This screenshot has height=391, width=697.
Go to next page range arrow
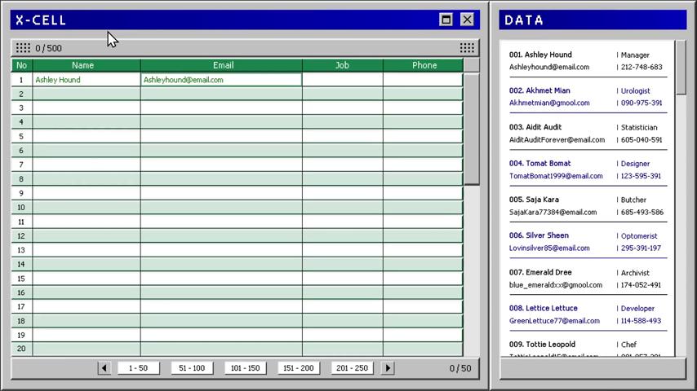[x=388, y=368]
